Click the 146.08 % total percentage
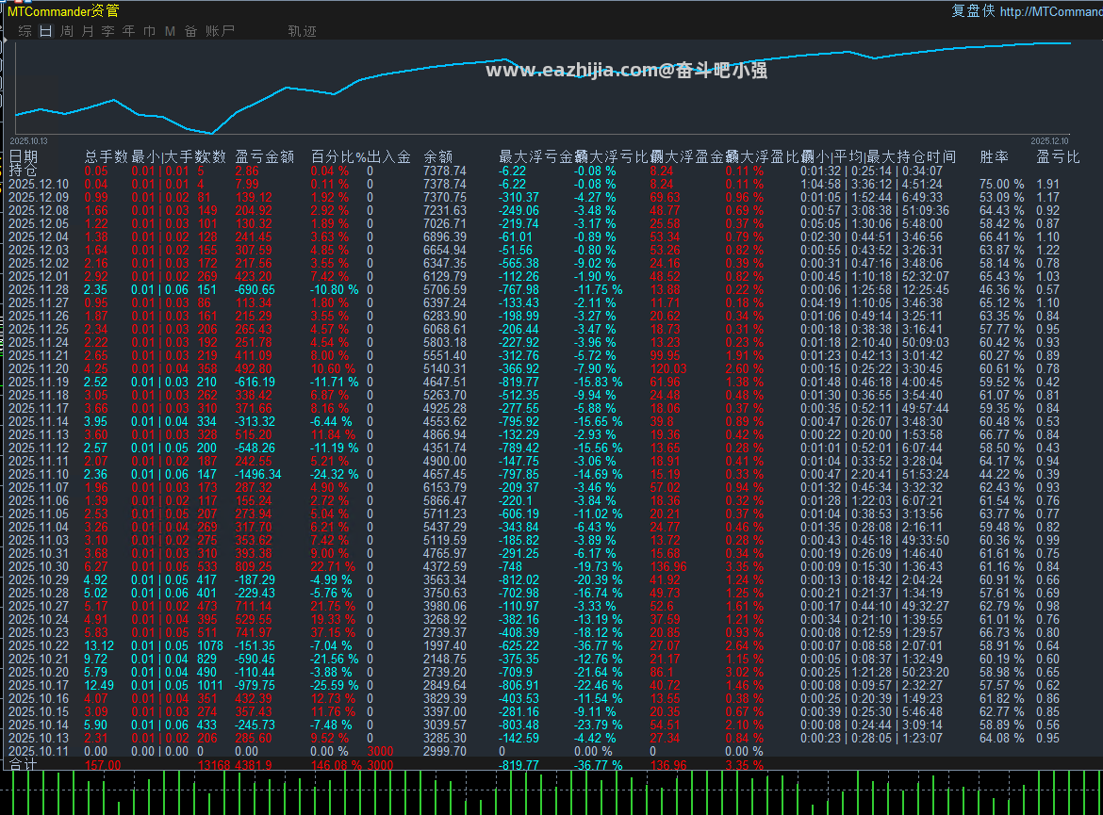The width and height of the screenshot is (1103, 815). (337, 765)
